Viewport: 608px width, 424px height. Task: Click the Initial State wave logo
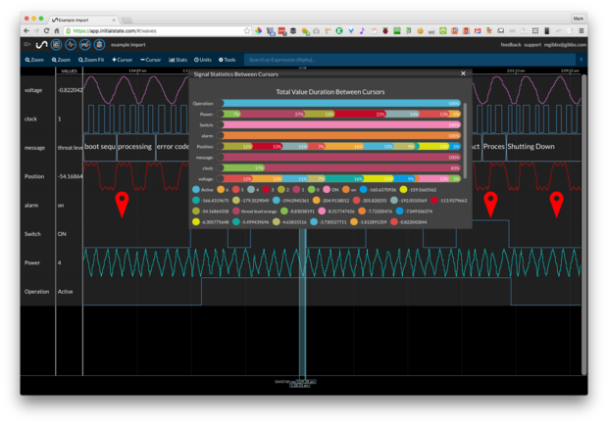41,44
